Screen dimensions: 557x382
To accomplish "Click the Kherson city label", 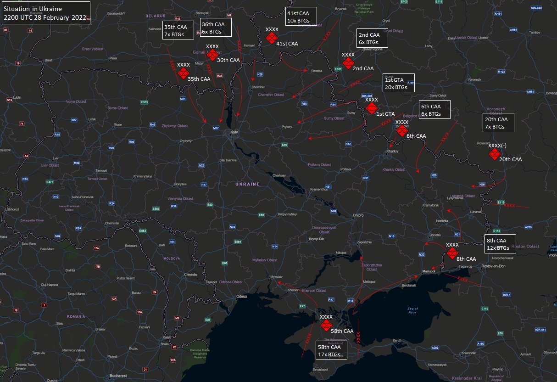I will pos(293,290).
